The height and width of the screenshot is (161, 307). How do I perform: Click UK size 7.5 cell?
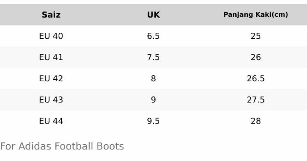[153, 57]
